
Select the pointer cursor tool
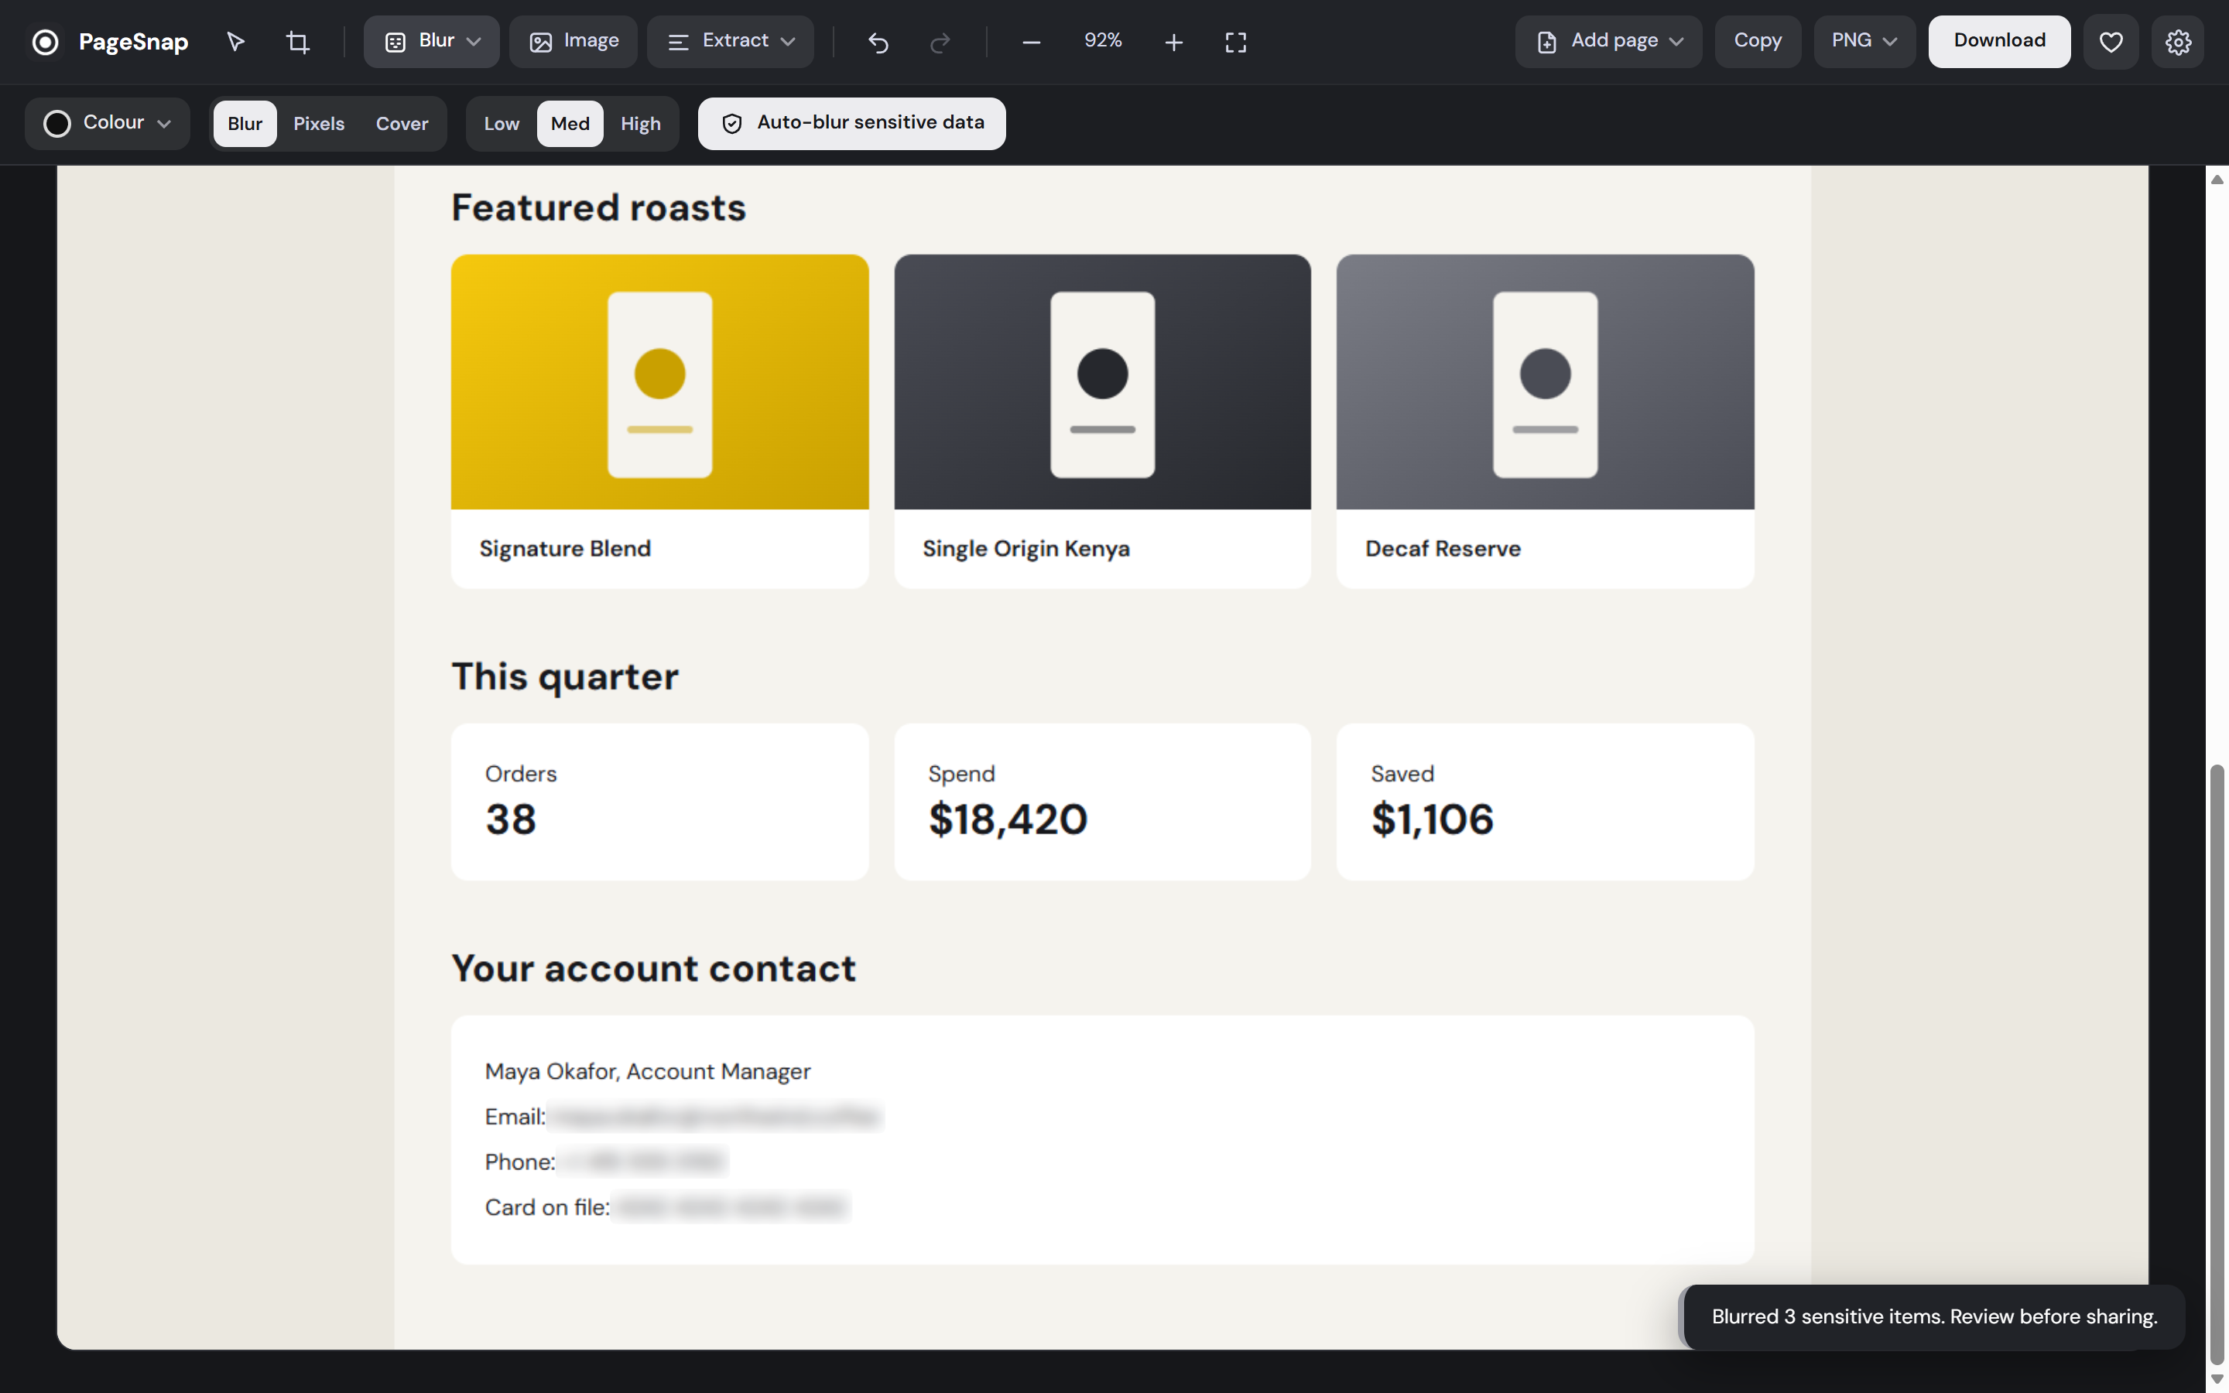pyautogui.click(x=236, y=42)
